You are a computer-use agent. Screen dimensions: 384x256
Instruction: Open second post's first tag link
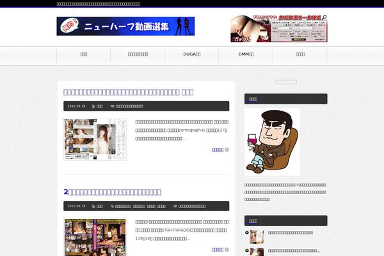coord(123,206)
